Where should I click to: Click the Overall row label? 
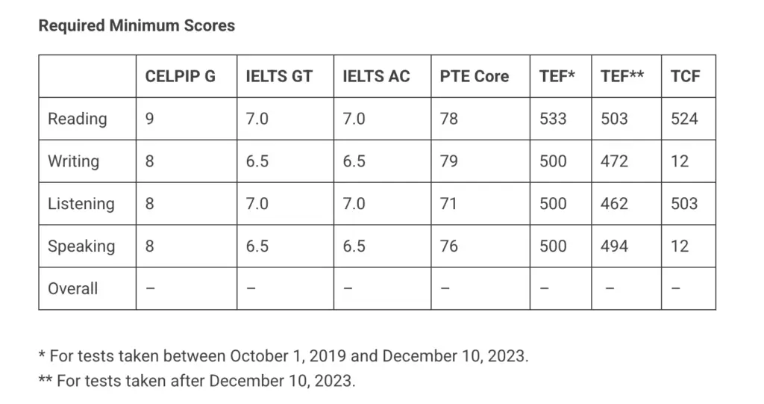(73, 289)
